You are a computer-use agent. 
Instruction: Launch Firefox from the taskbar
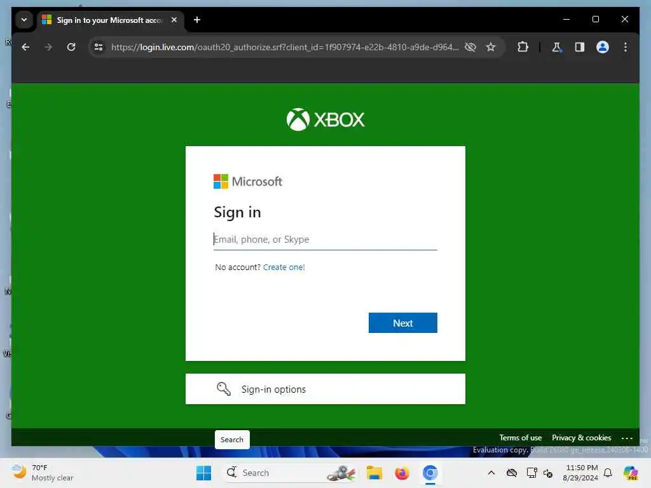(x=402, y=473)
